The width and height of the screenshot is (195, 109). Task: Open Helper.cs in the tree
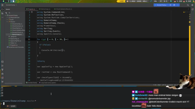(x=12, y=43)
